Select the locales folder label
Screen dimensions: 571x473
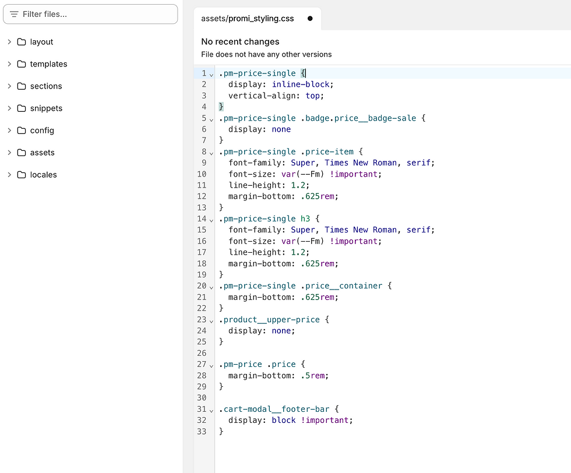(43, 175)
